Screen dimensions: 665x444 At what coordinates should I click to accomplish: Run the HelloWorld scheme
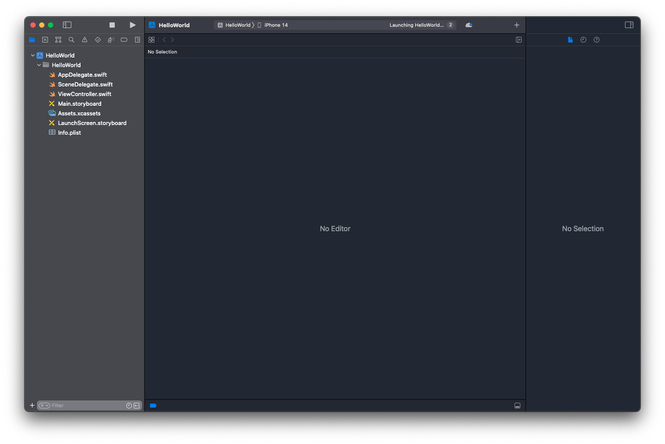[132, 25]
